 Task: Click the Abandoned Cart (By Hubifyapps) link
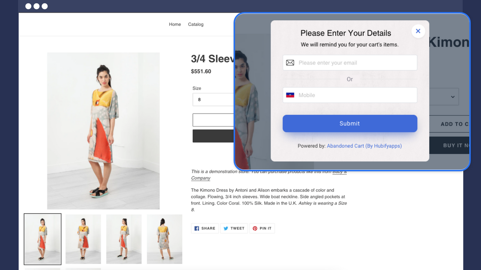pyautogui.click(x=364, y=146)
